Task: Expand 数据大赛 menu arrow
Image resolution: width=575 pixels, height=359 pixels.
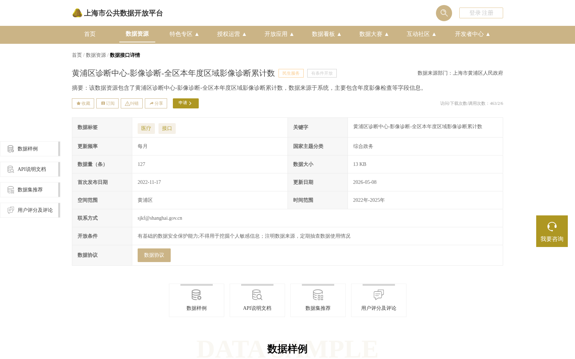Action: (387, 34)
